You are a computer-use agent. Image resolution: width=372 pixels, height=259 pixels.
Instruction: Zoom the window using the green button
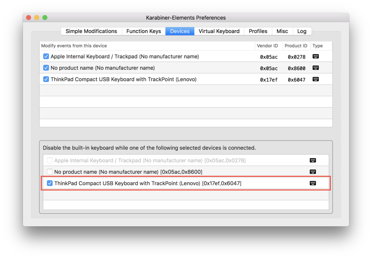pyautogui.click(x=45, y=17)
